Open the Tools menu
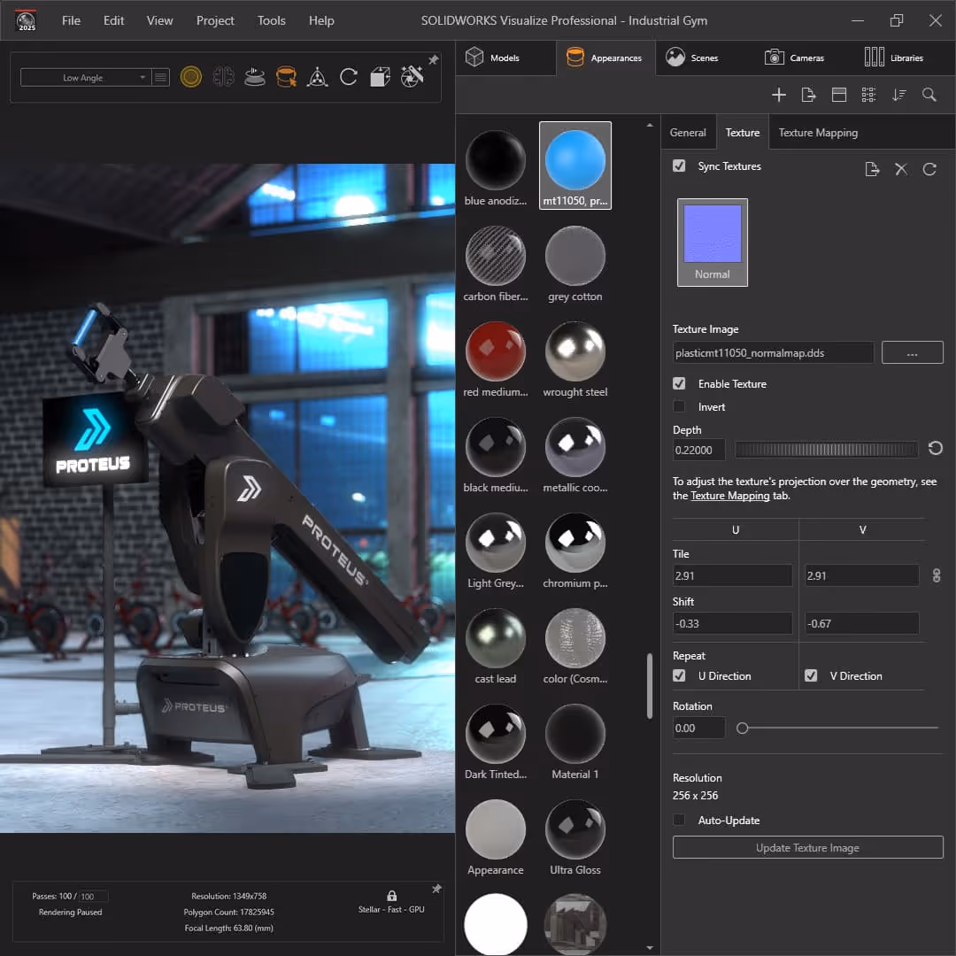 (x=272, y=20)
